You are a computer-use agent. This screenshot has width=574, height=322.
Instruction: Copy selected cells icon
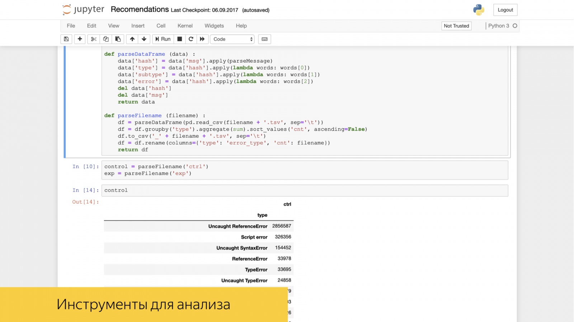coord(106,39)
